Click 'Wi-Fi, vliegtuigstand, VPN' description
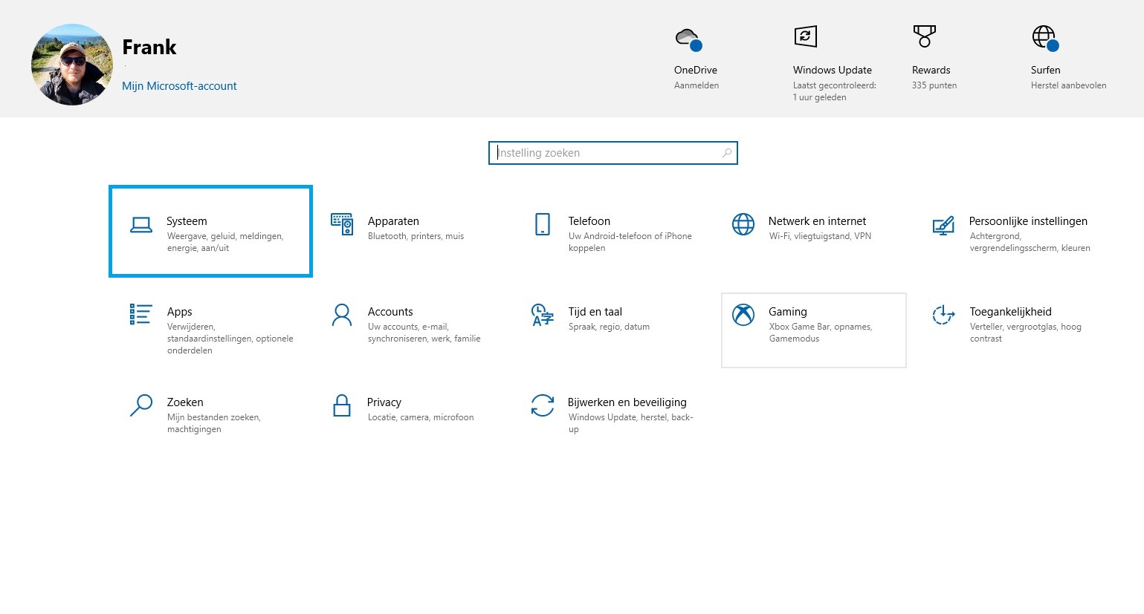Image resolution: width=1144 pixels, height=614 pixels. point(820,236)
